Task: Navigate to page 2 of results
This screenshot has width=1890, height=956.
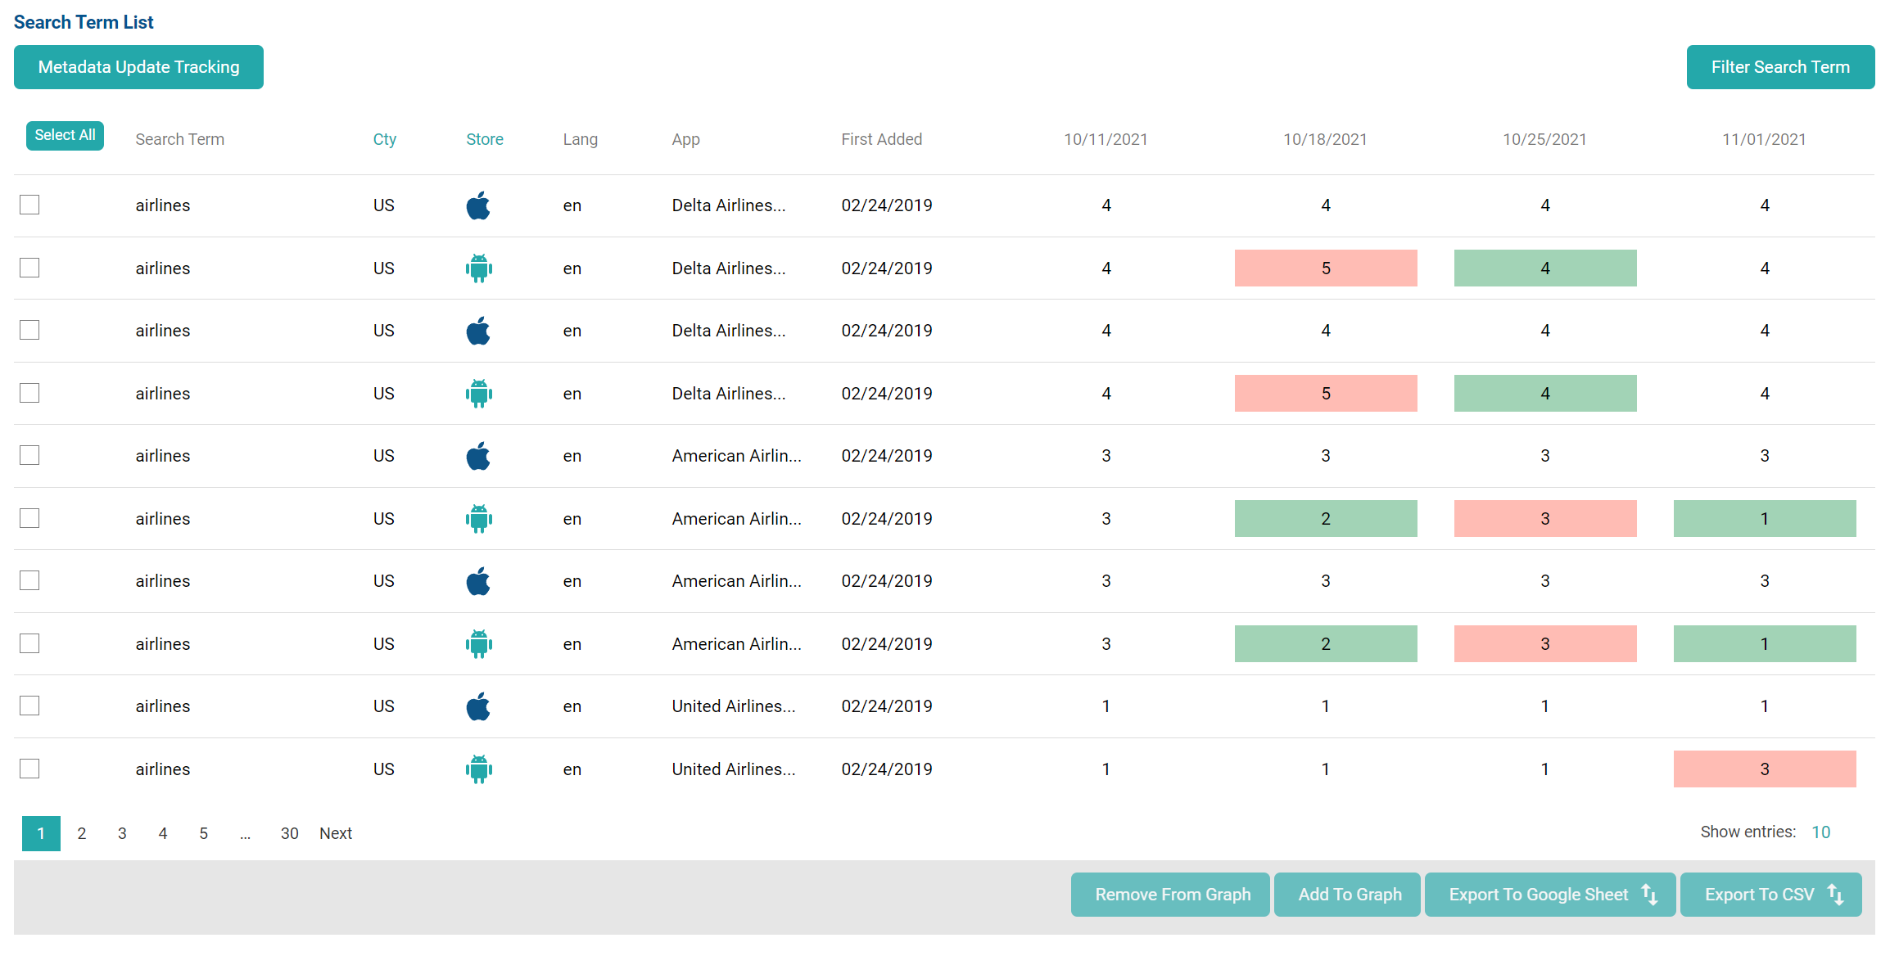Action: click(x=80, y=833)
